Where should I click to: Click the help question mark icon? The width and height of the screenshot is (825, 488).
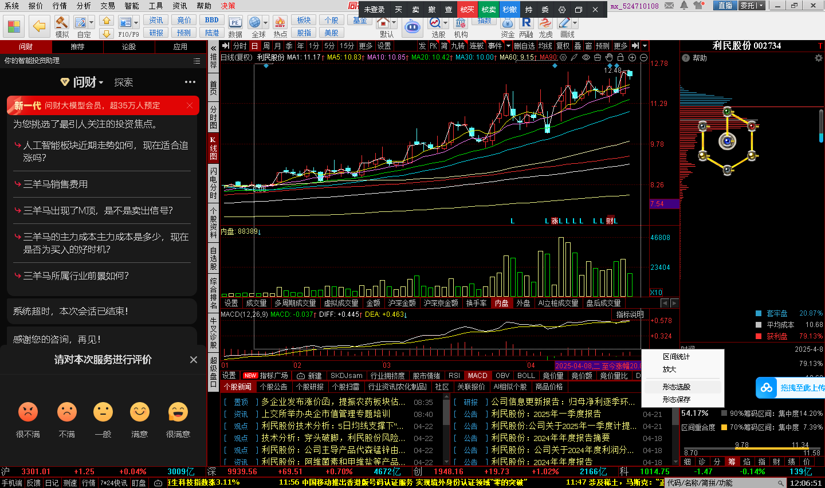686,58
